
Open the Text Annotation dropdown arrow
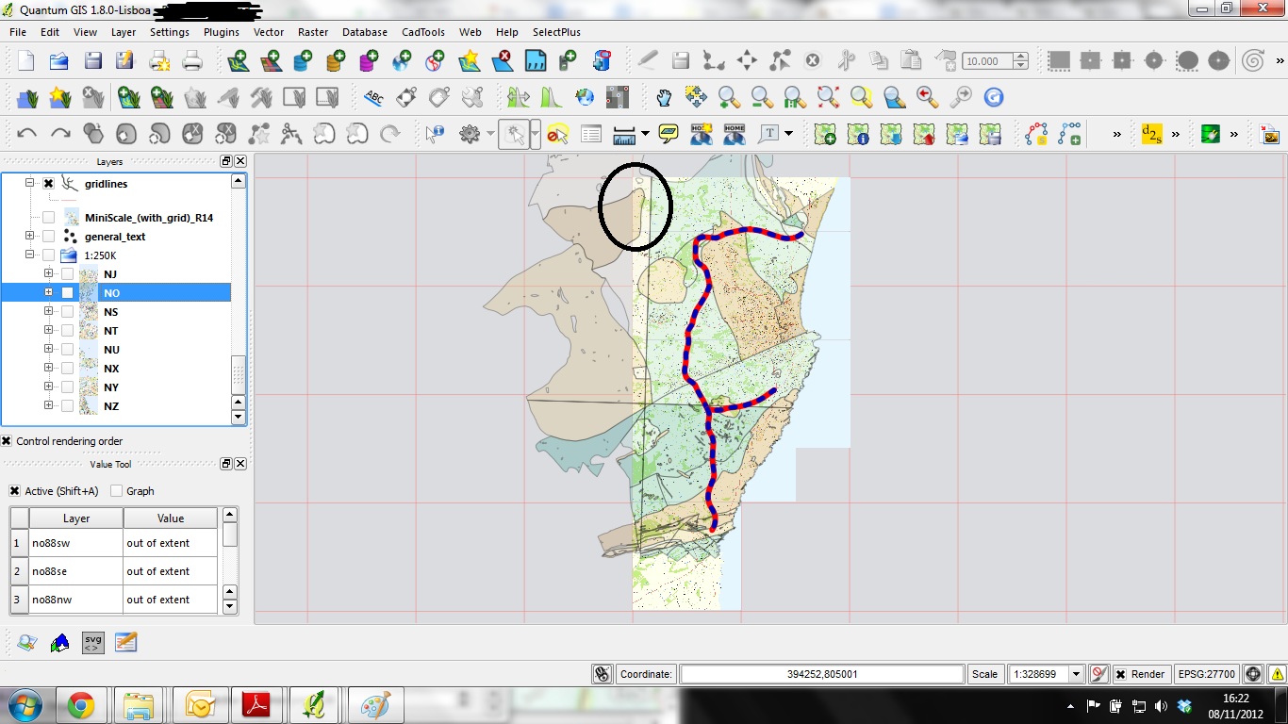pyautogui.click(x=789, y=134)
